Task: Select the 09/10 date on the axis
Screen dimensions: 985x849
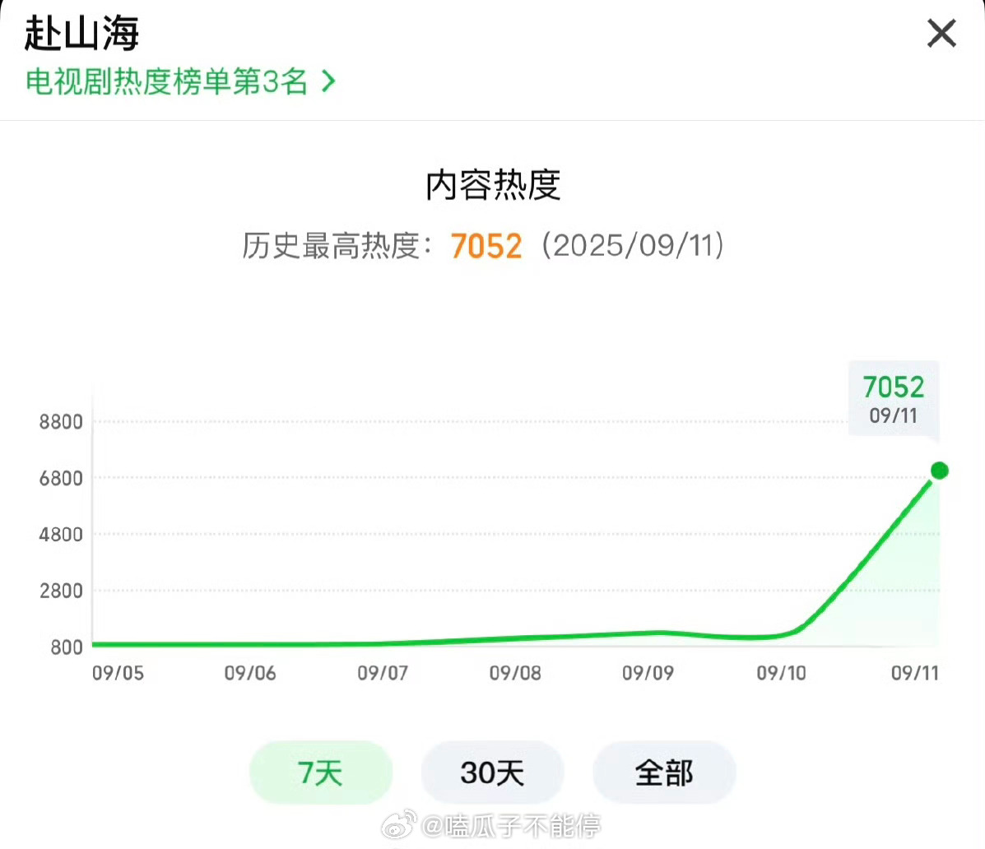Action: pos(781,673)
